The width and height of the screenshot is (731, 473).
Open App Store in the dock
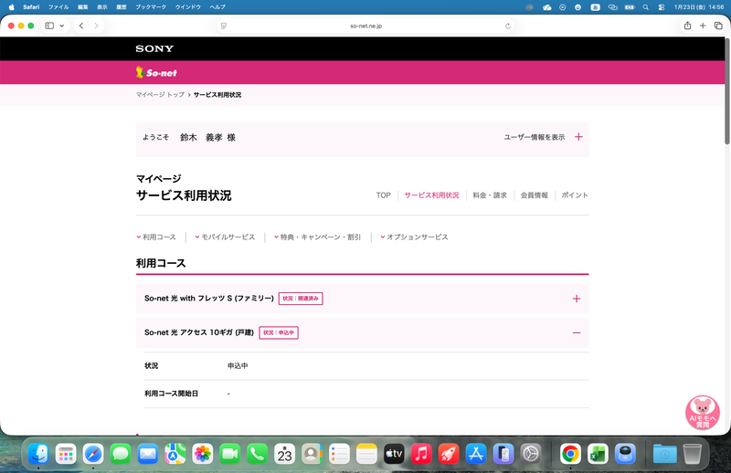(476, 454)
